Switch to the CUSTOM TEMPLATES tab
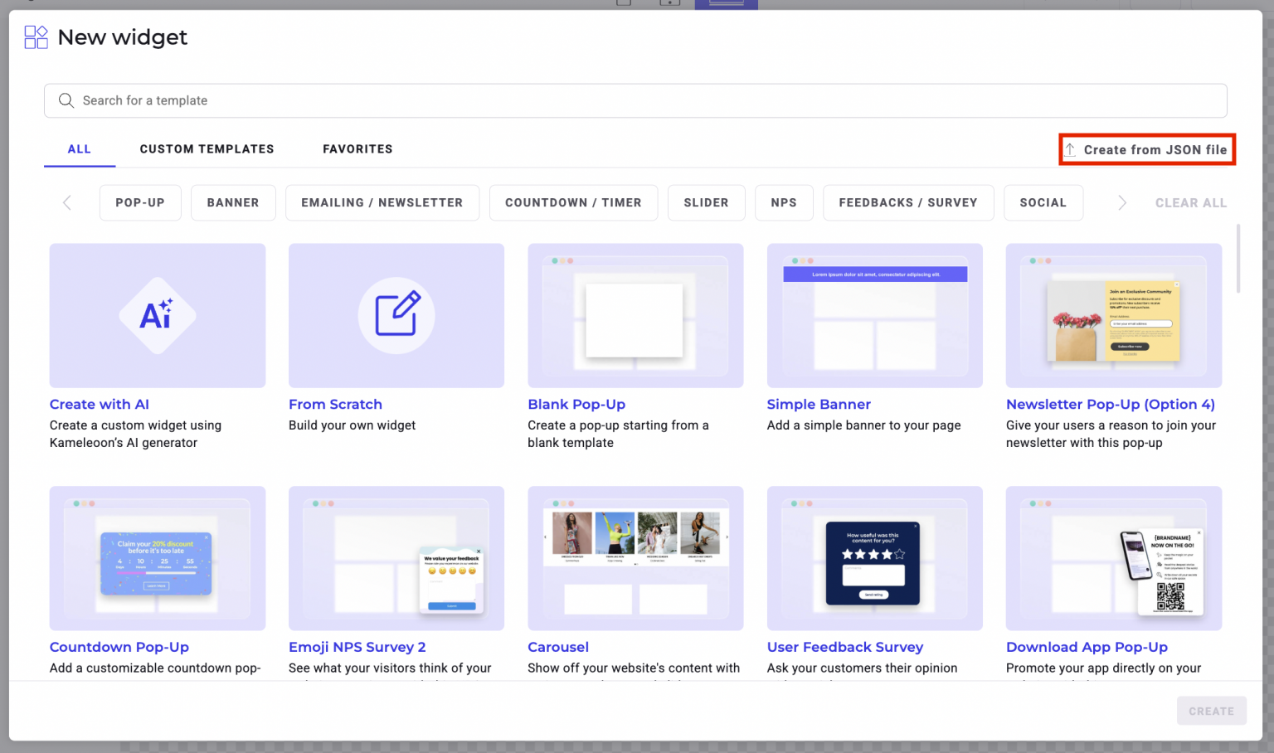The image size is (1274, 753). pos(207,149)
